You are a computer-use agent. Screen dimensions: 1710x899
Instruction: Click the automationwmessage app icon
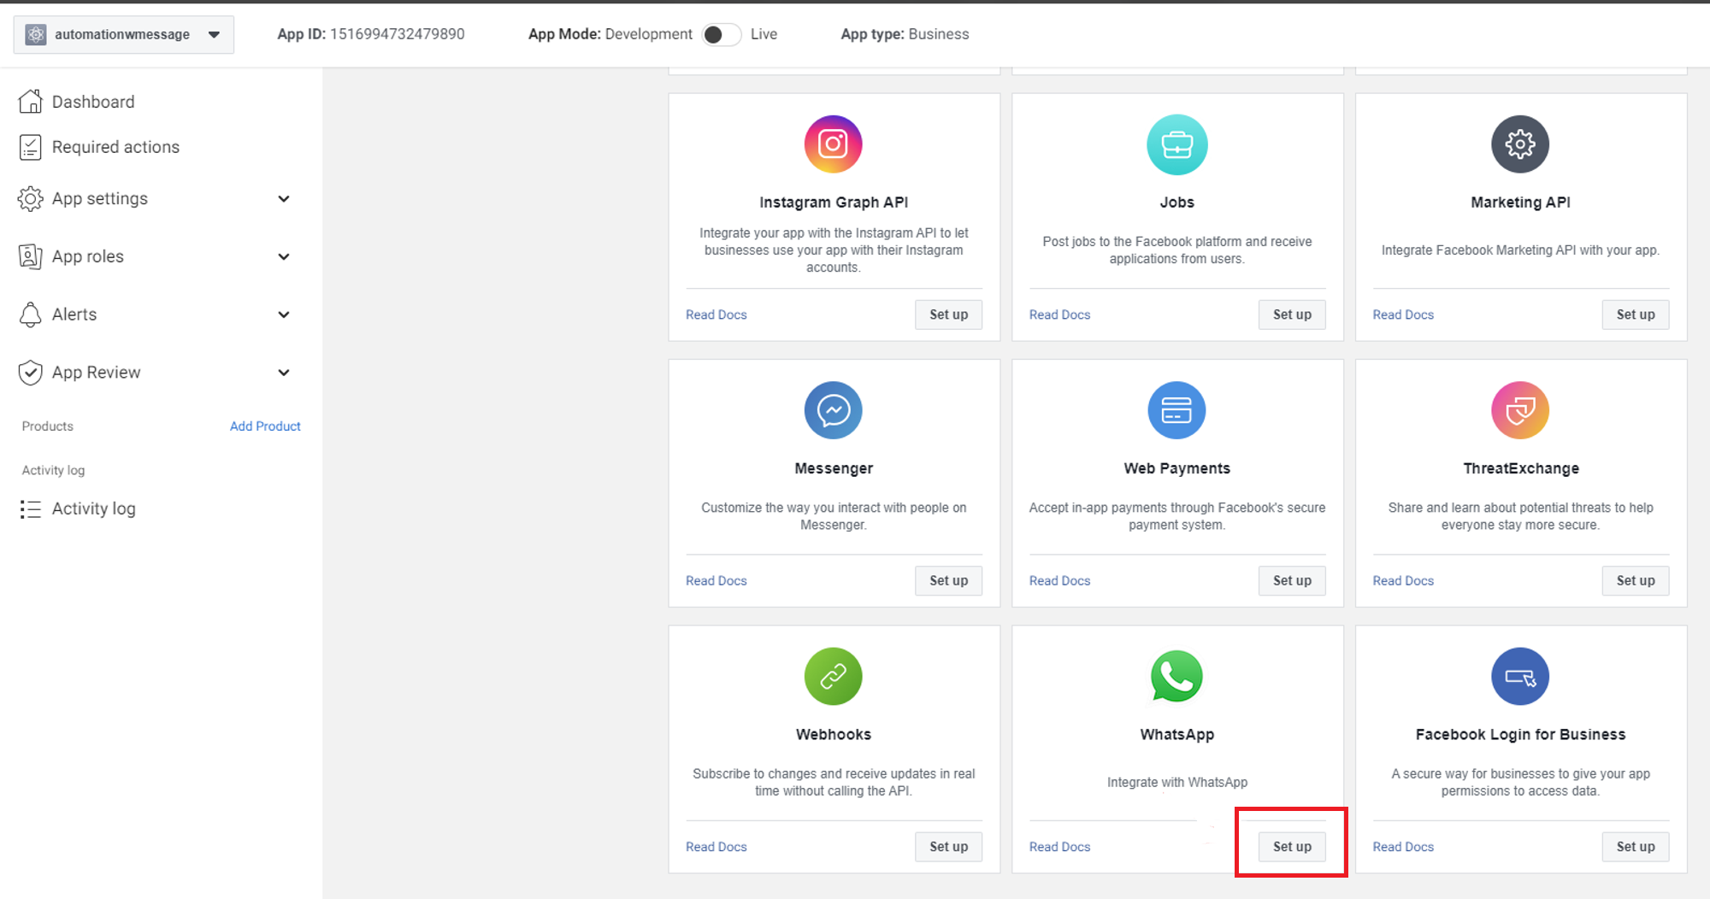point(36,34)
